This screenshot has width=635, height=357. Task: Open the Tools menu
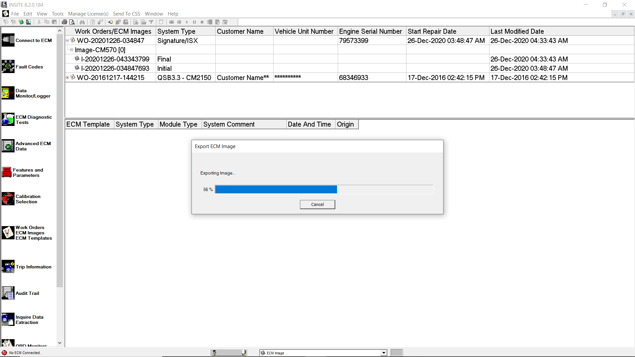pyautogui.click(x=58, y=14)
